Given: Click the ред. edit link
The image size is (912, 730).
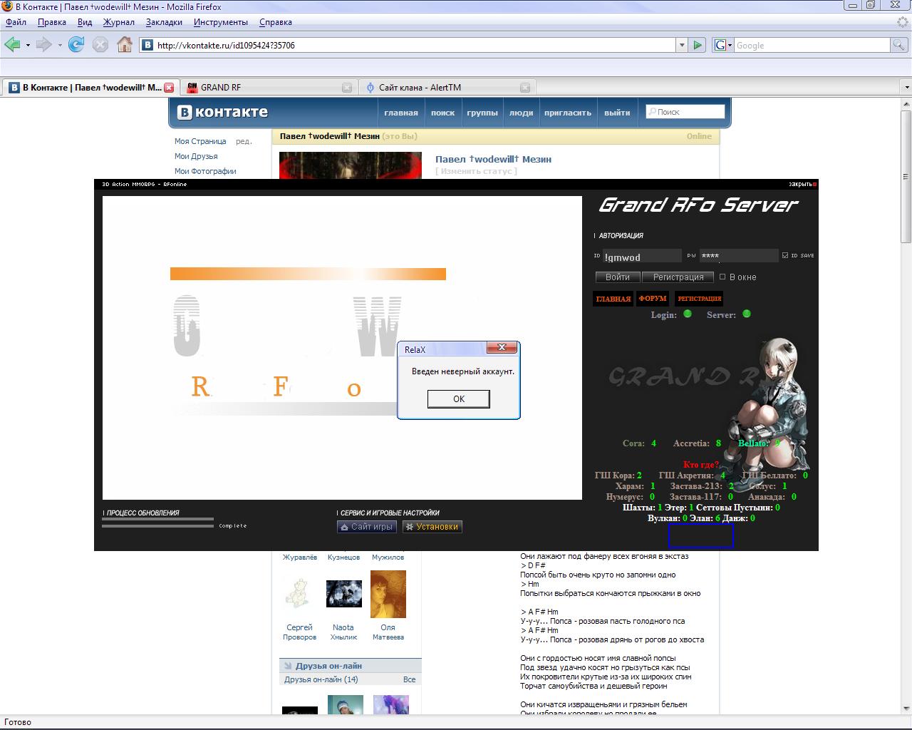Looking at the screenshot, I should pyautogui.click(x=244, y=141).
